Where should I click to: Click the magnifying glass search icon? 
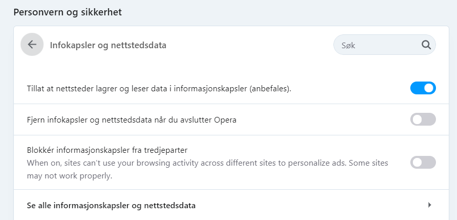tap(426, 45)
